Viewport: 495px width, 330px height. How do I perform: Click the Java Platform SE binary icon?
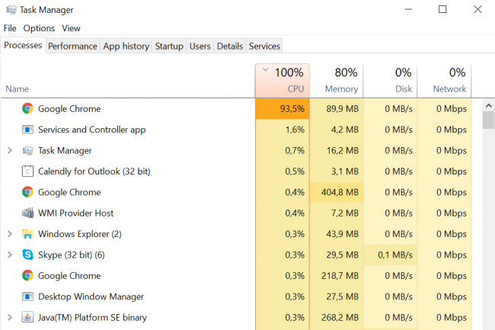27,317
